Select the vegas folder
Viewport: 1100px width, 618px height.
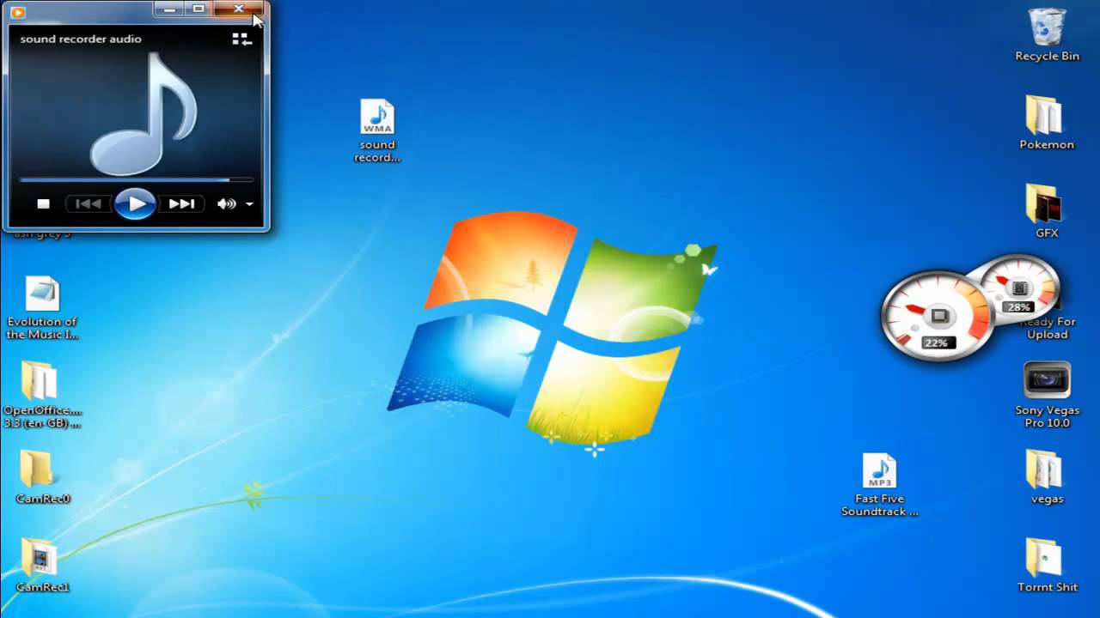point(1047,476)
